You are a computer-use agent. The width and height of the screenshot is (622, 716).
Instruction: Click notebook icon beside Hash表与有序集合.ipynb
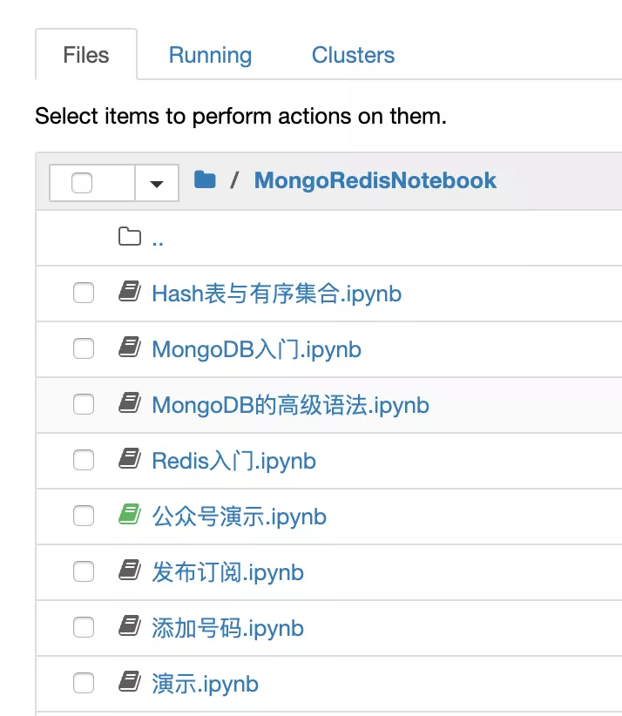point(130,293)
